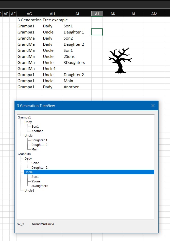Click the cell titled 3 Generation Tree example
This screenshot has width=170, height=241.
(43, 20)
